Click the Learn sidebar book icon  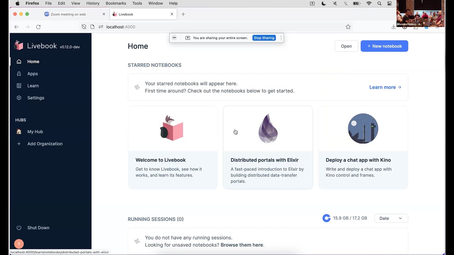point(19,86)
